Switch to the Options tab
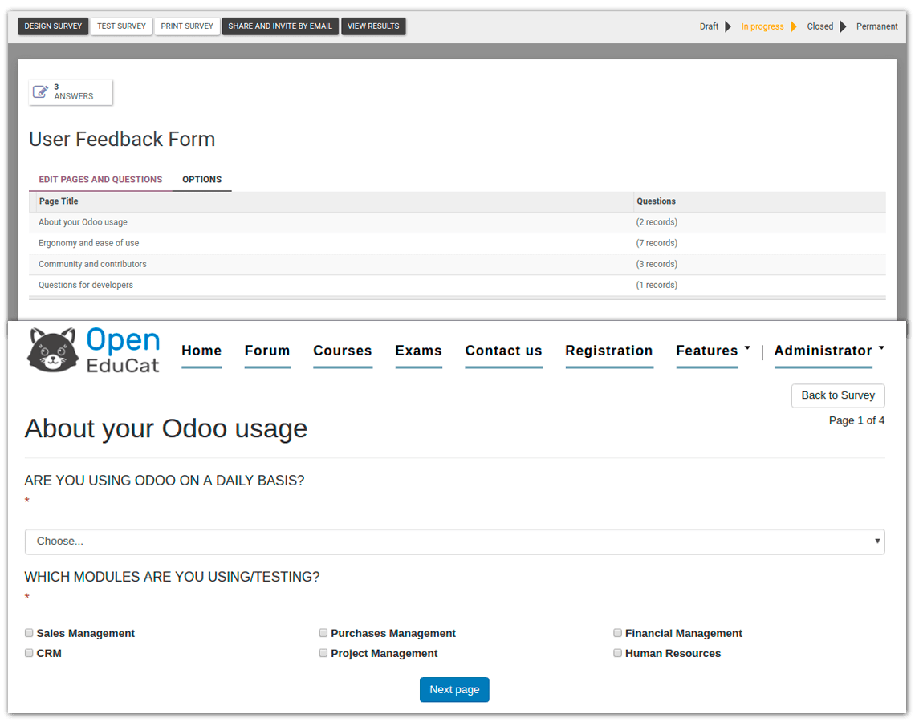 coord(201,180)
